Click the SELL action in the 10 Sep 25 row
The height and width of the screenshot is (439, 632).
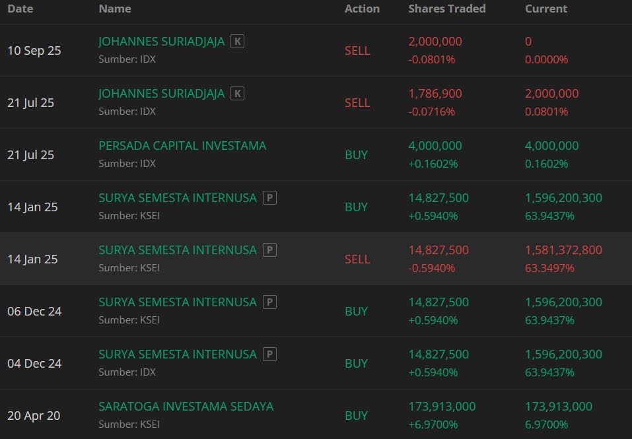click(357, 51)
